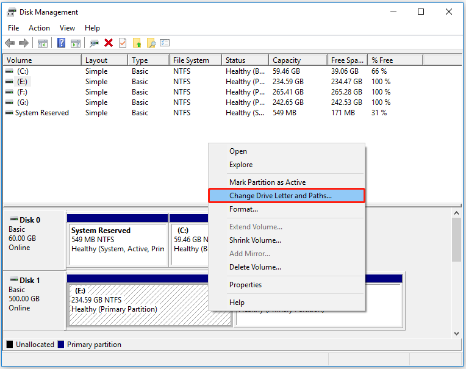The width and height of the screenshot is (466, 369).
Task: Click the Disk 1 500.00 GB label panel
Action: tap(34, 300)
